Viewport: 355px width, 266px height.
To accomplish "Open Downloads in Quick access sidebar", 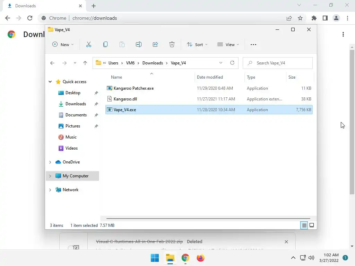I will pos(76,104).
